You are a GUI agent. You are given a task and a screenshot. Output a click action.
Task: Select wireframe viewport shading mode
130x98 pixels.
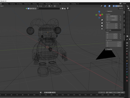pos(116,6)
